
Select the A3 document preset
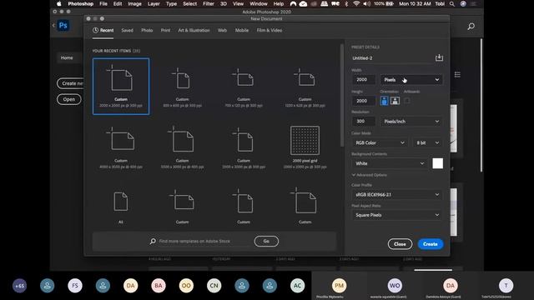click(121, 207)
